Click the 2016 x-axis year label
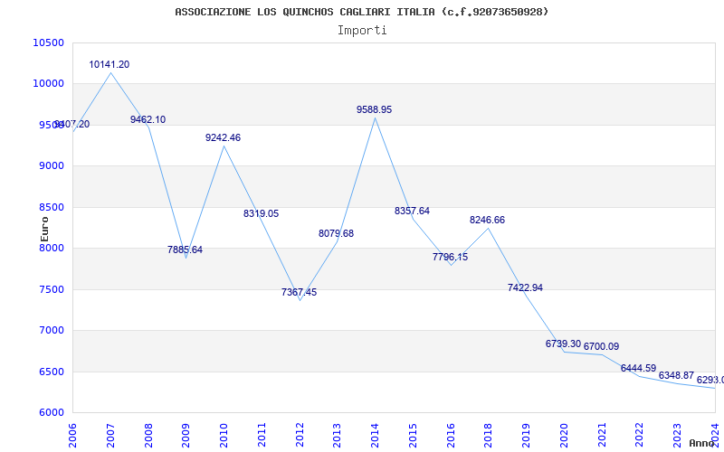Image resolution: width=724 pixels, height=452 pixels. 451,435
